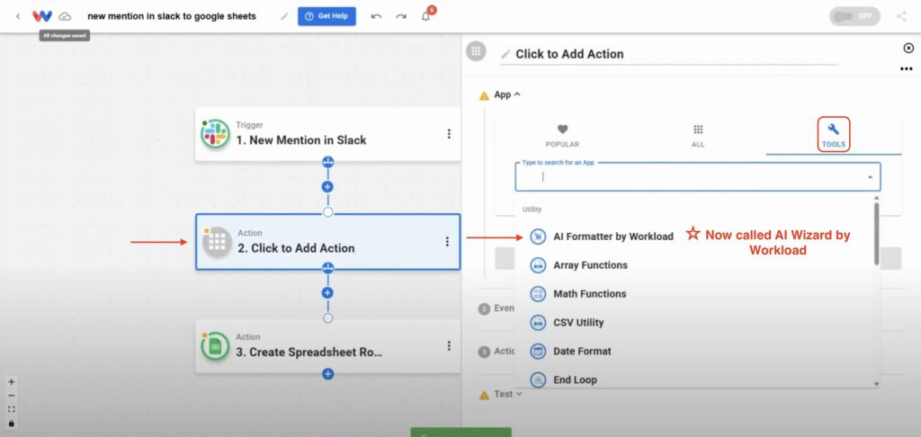
Task: Add step with plus below step 3
Action: click(x=327, y=373)
